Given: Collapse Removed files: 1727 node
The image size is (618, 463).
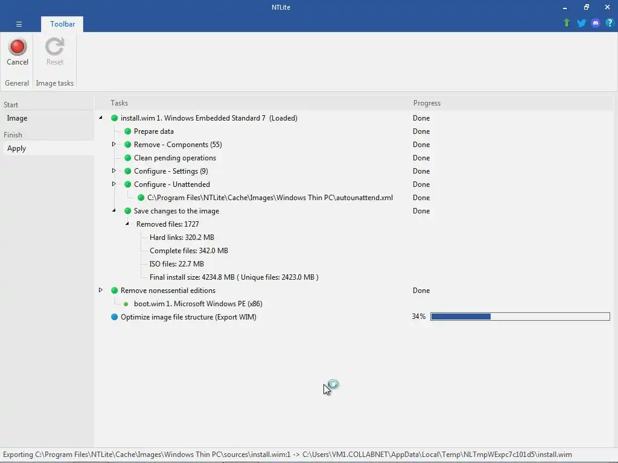Looking at the screenshot, I should coord(127,224).
